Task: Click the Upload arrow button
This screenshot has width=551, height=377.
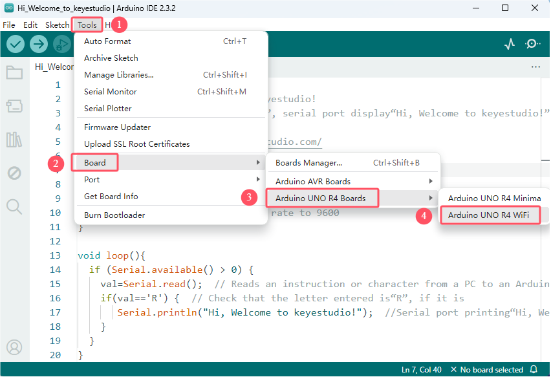Action: click(x=39, y=44)
